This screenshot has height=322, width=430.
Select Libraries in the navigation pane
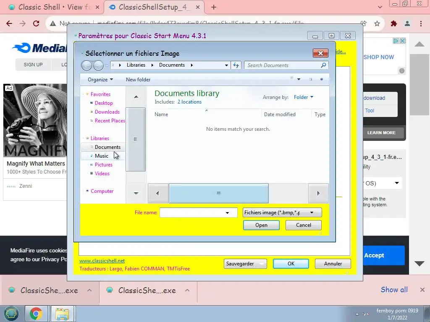100,138
